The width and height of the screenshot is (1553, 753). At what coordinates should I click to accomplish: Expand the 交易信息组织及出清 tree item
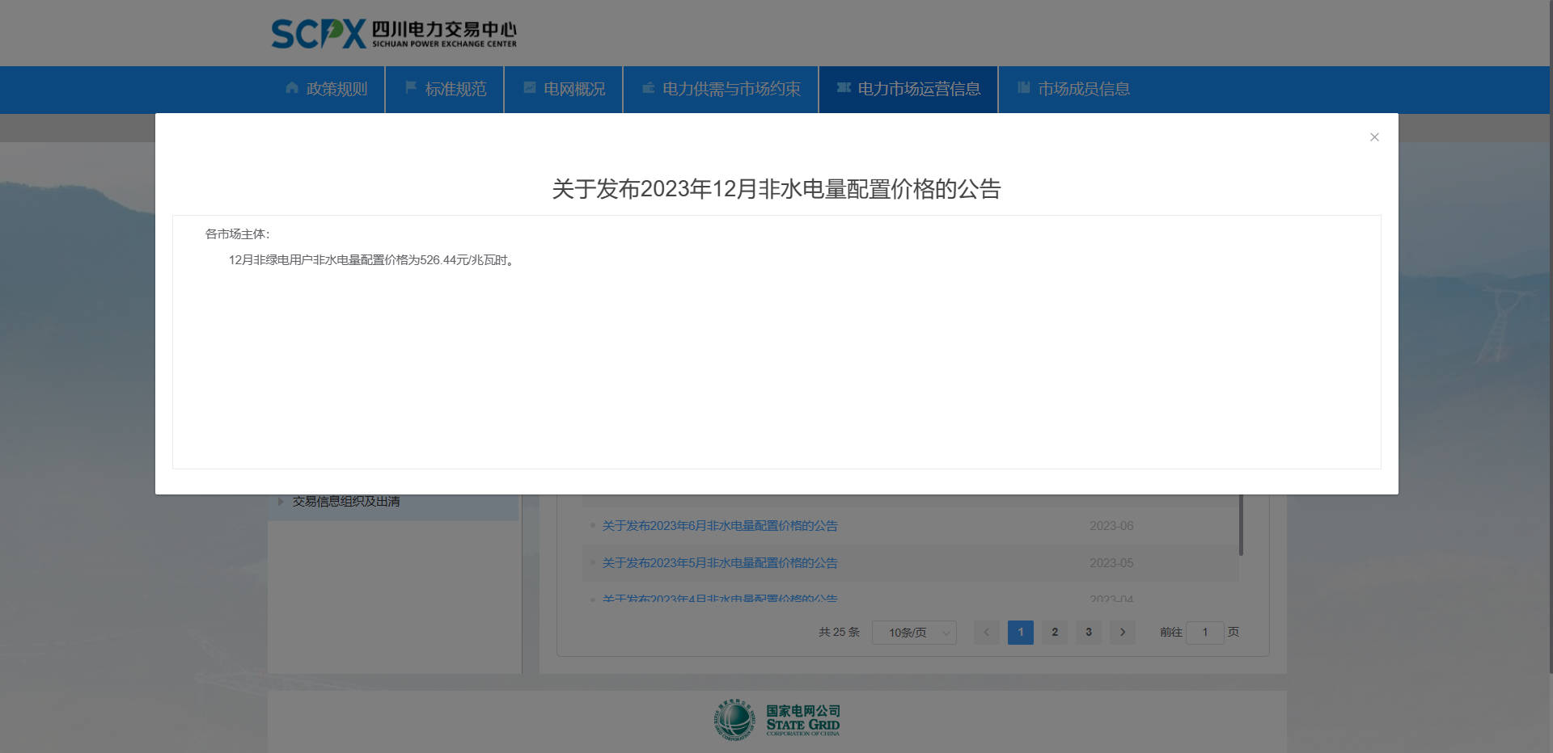(x=281, y=502)
